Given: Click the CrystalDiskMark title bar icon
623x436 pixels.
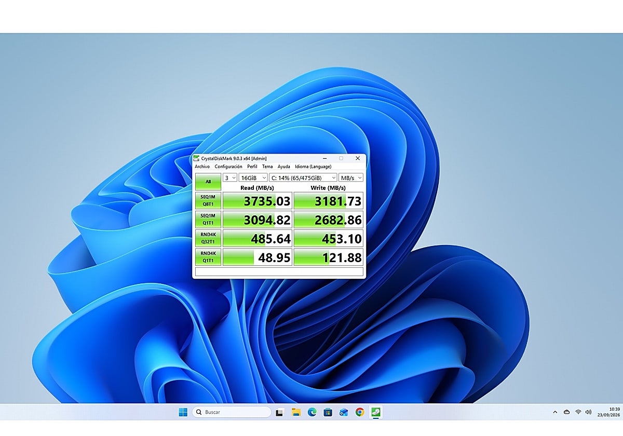Looking at the screenshot, I should (196, 158).
